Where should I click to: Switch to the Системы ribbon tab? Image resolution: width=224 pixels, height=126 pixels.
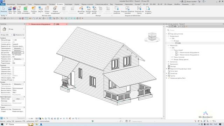click(x=52, y=4)
